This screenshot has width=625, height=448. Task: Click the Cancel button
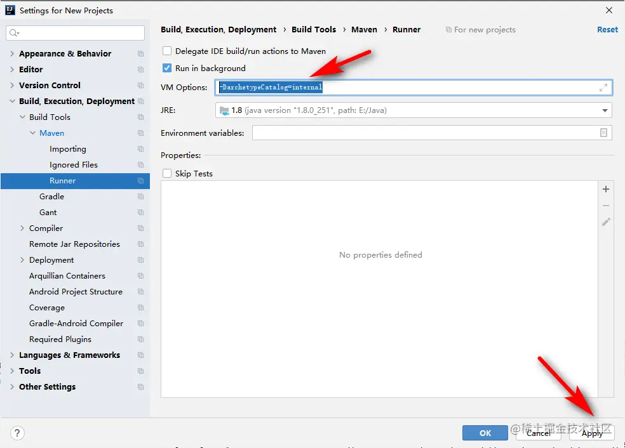(x=539, y=433)
